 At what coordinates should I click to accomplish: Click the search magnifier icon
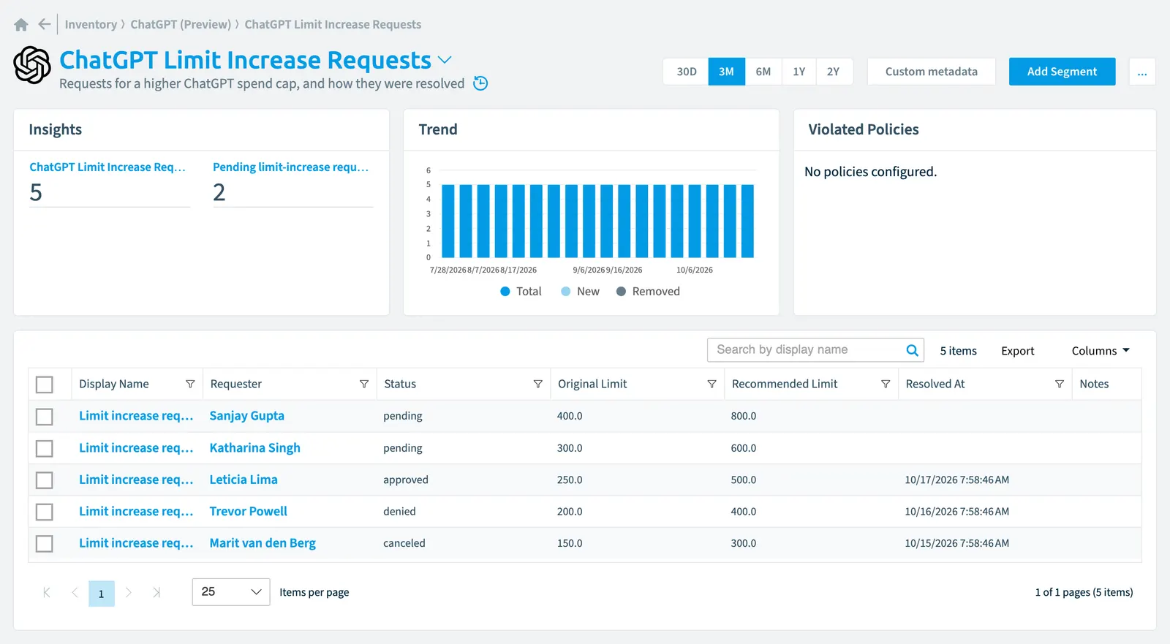912,350
